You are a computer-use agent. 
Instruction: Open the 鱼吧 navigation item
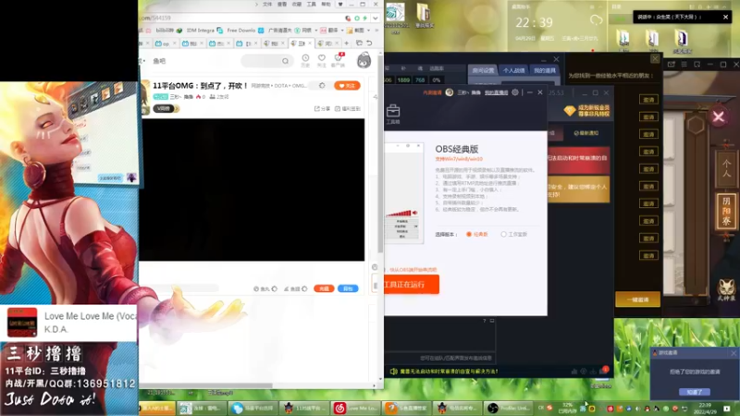pyautogui.click(x=159, y=61)
